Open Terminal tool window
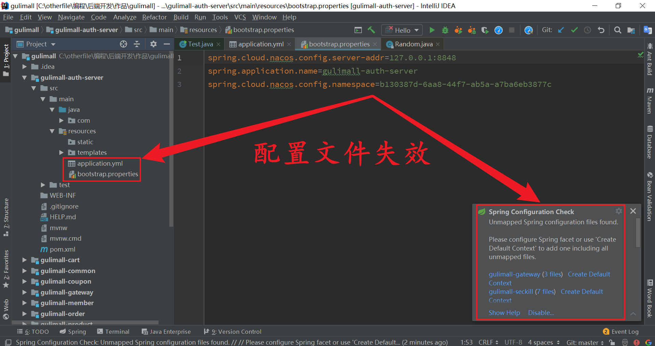655x346 pixels. click(x=113, y=331)
